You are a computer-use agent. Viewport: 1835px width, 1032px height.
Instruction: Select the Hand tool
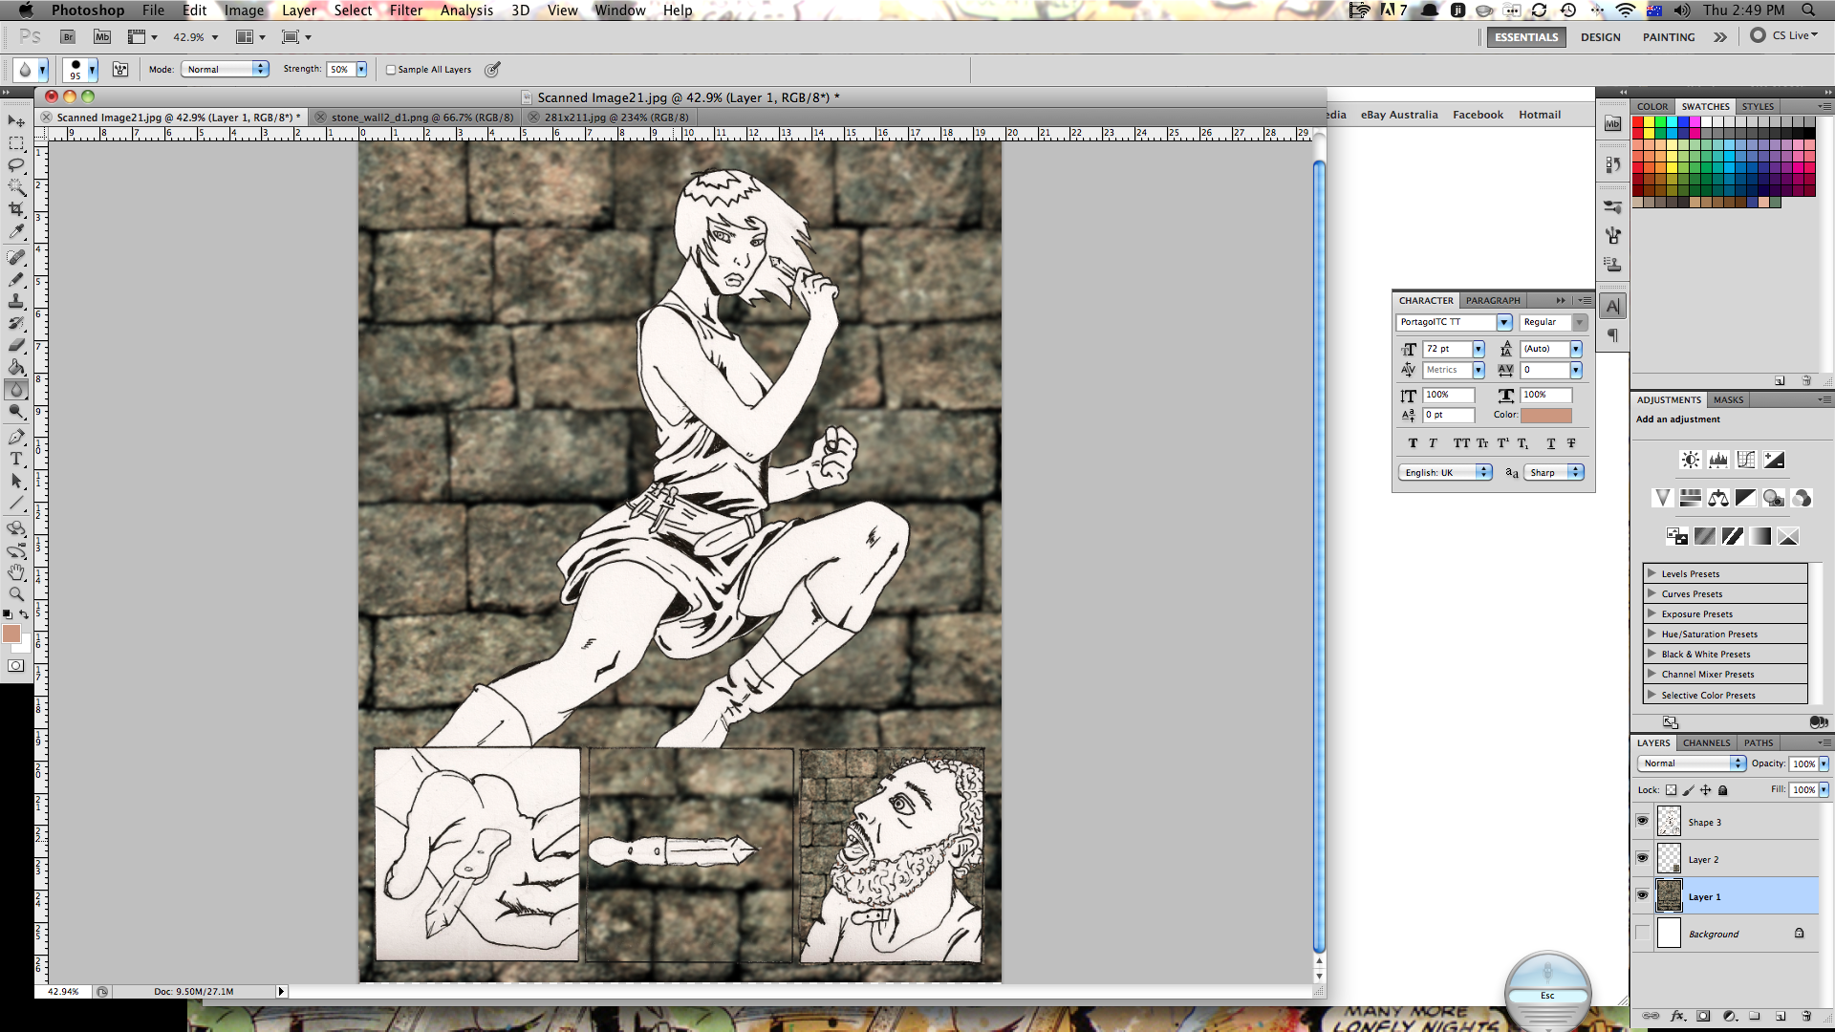pos(16,572)
